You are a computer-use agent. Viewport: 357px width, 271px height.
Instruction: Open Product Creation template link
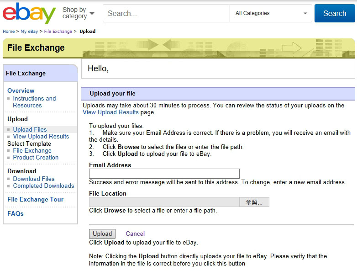(x=36, y=158)
